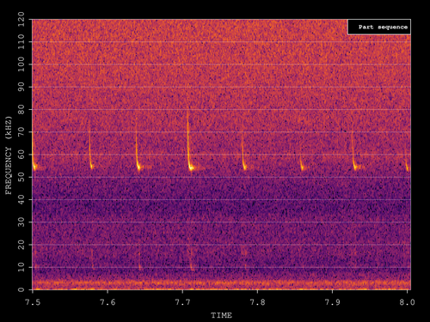430x322 pixels.
Task: Click the 0 frequency tick label
Action: click(21, 289)
